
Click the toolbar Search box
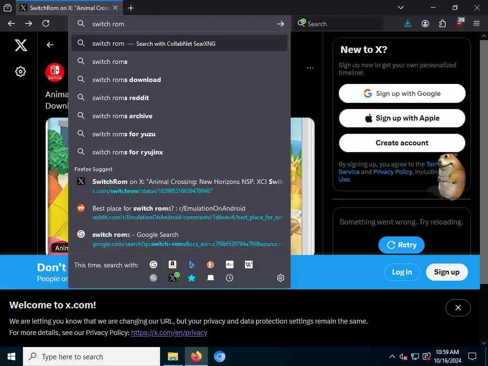(339, 24)
